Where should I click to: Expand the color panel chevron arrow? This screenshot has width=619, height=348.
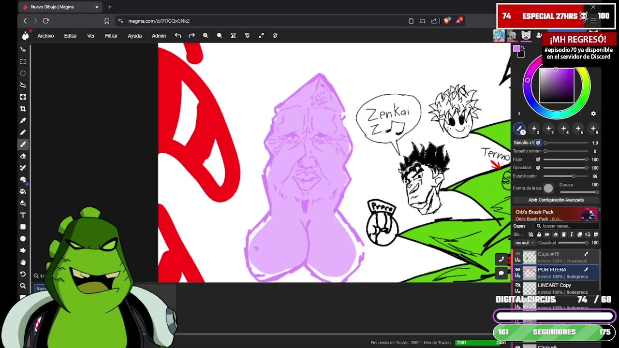tap(519, 114)
